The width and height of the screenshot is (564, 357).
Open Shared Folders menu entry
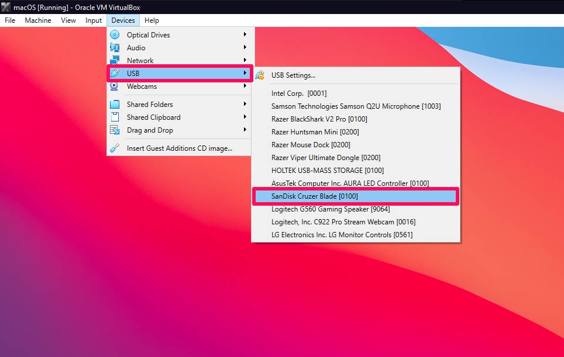179,104
